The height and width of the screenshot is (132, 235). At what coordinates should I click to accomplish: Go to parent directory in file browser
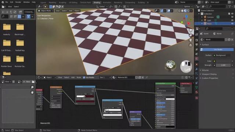(x=11, y=12)
